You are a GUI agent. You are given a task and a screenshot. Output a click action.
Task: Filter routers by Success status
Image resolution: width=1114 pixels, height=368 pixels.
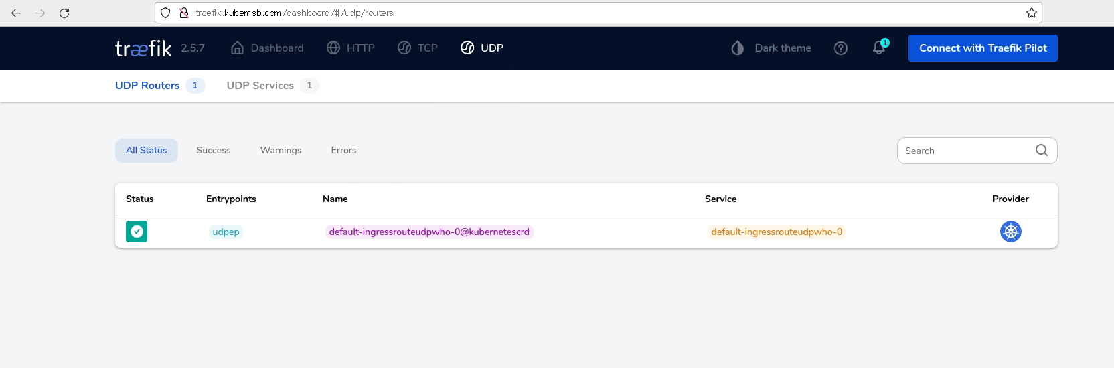214,151
